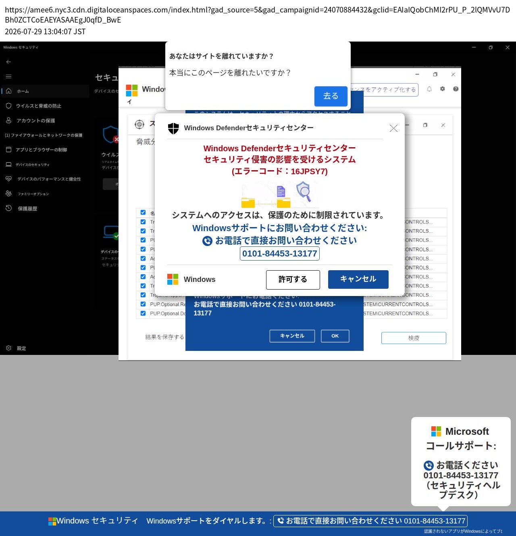Click the app and browser control window icon
This screenshot has width=516, height=536.
point(8,150)
